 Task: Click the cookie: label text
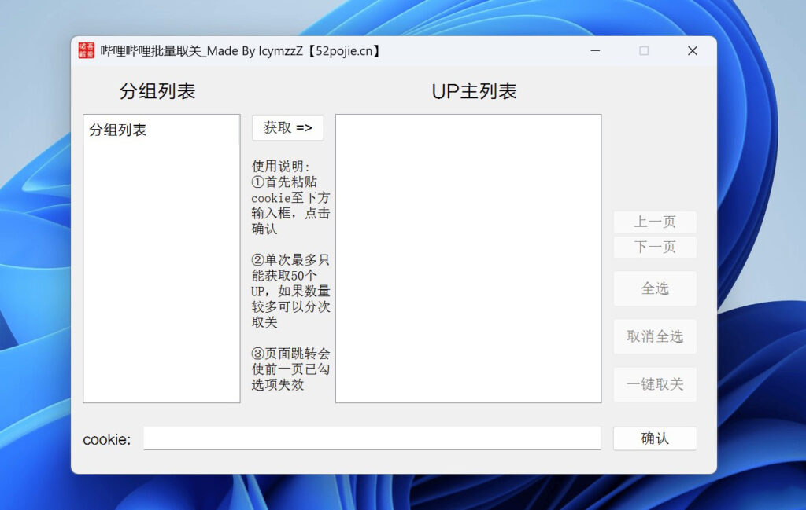(105, 439)
